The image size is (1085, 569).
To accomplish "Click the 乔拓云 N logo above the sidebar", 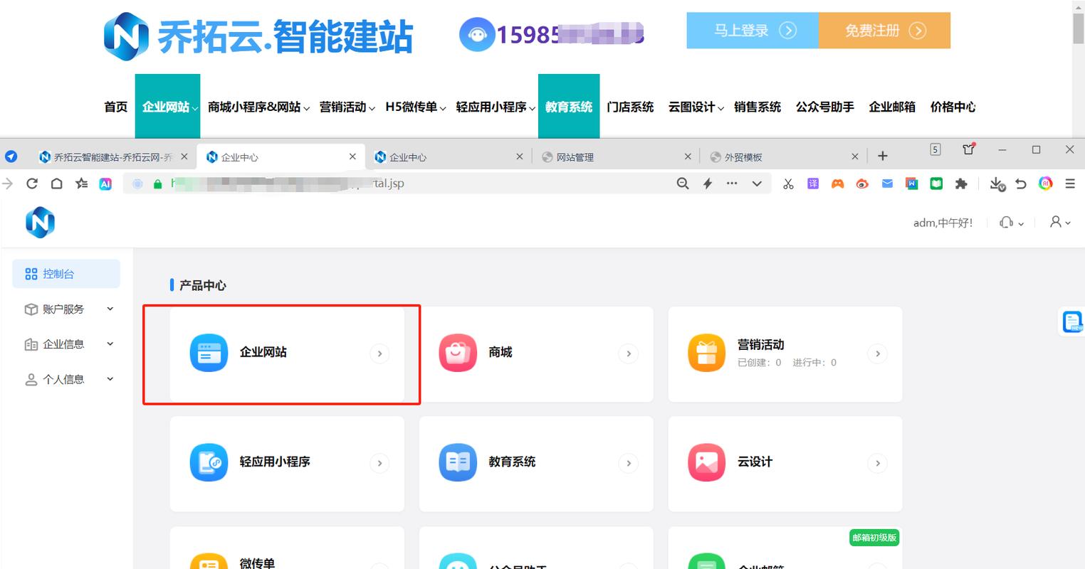I will coord(40,222).
